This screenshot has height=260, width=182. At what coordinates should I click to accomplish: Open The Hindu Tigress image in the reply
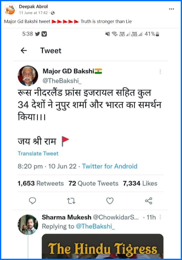click(x=102, y=246)
